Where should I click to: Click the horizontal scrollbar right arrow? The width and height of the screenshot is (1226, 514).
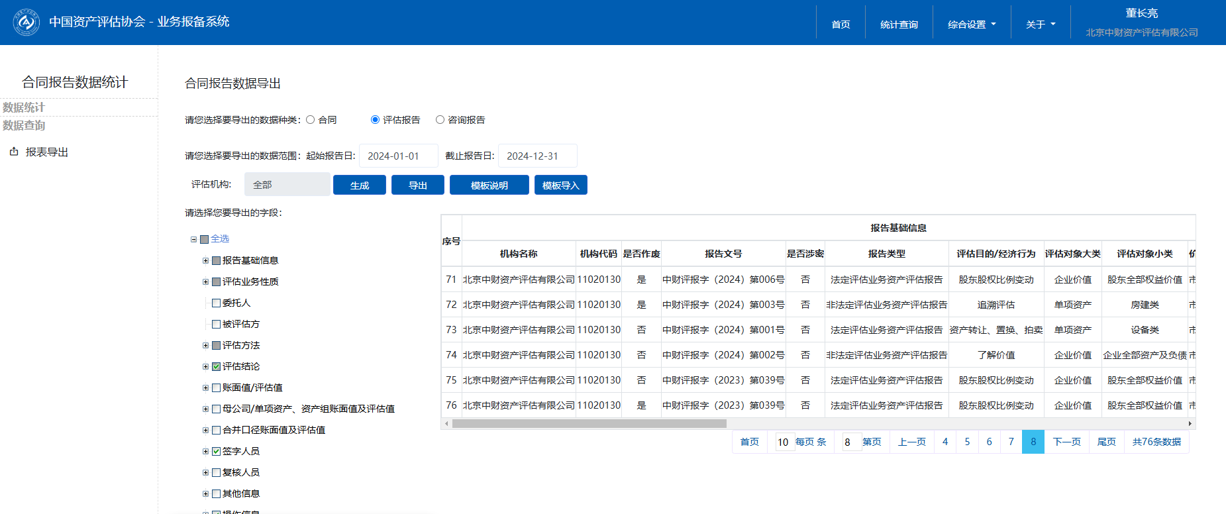coord(1190,423)
